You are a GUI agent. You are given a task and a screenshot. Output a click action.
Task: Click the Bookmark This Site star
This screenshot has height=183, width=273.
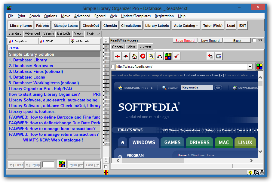tap(120, 88)
